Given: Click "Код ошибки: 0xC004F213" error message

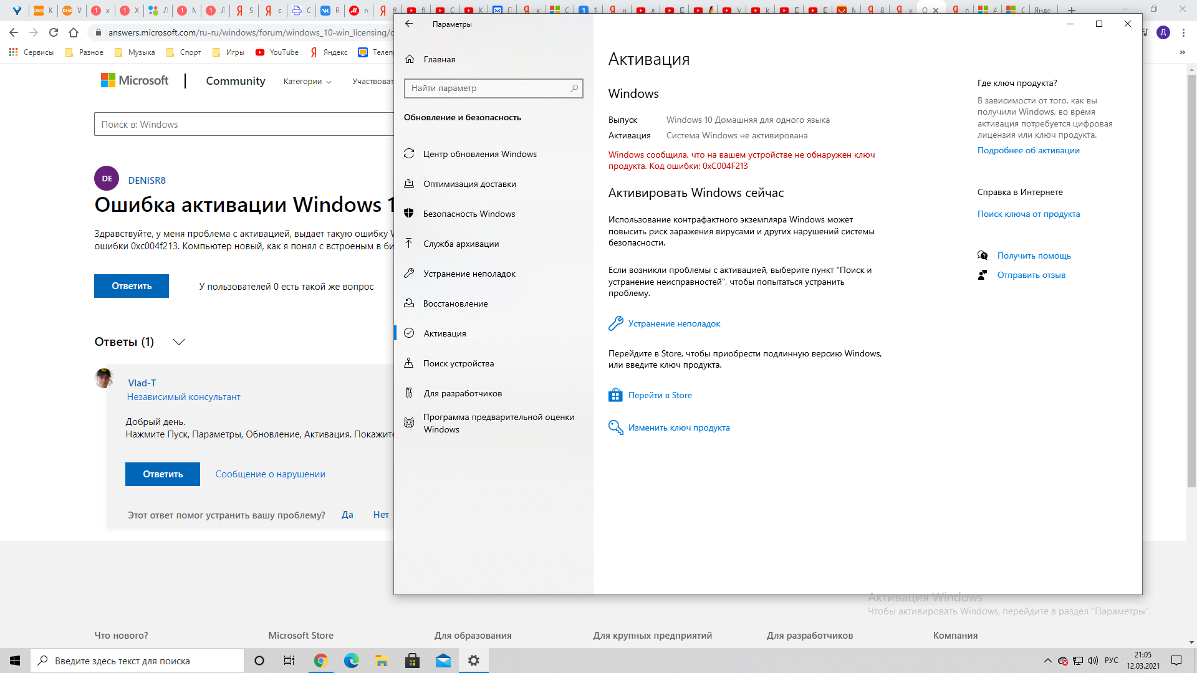Looking at the screenshot, I should point(698,166).
